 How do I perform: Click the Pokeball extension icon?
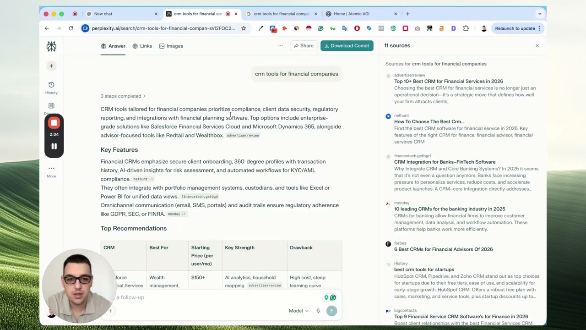[x=309, y=28]
